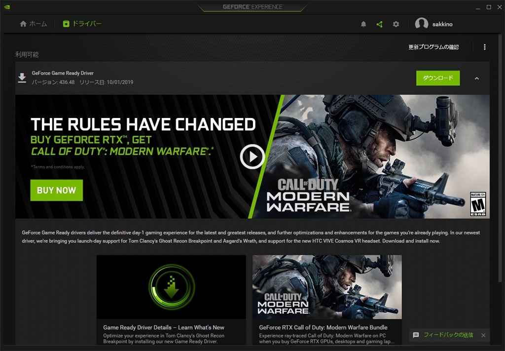Click フィードバックの送信 link

pyautogui.click(x=448, y=335)
